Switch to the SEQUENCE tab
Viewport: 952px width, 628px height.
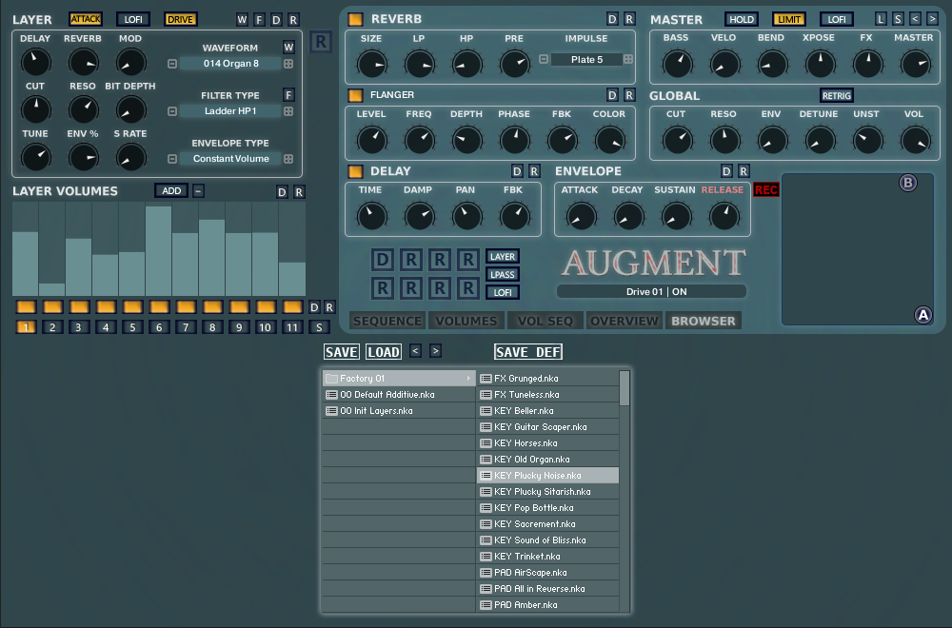387,321
